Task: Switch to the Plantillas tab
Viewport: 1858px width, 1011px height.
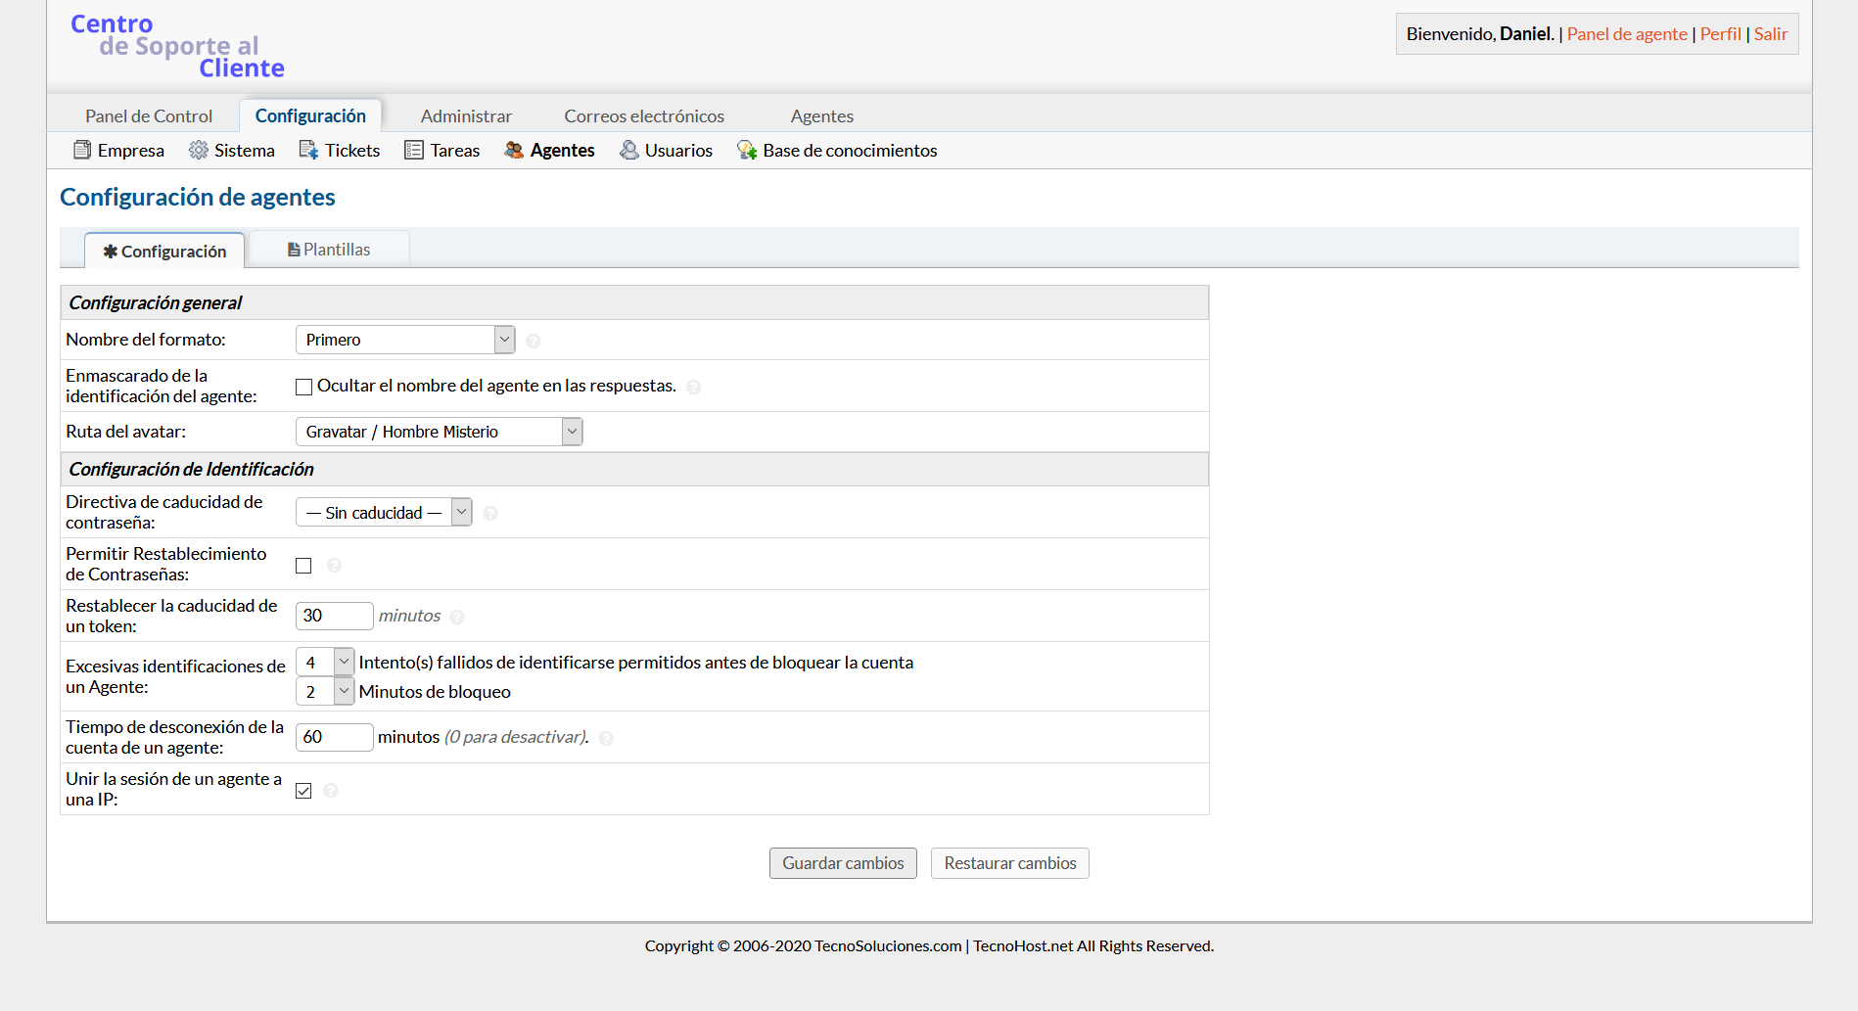Action: tap(329, 250)
